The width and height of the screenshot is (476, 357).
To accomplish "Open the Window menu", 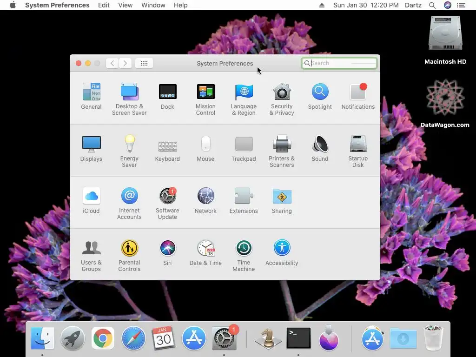I will (x=153, y=5).
